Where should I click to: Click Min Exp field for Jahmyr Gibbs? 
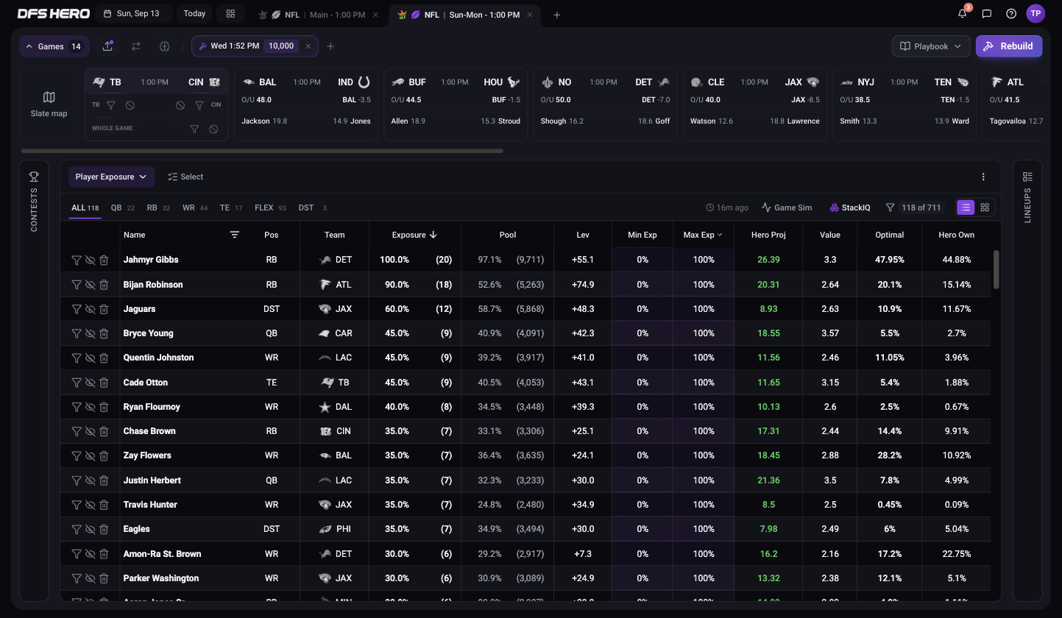coord(642,260)
